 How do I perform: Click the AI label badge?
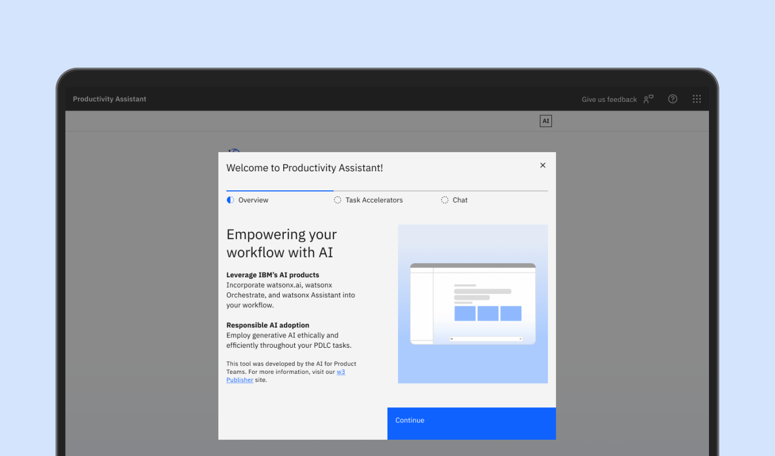pyautogui.click(x=546, y=121)
